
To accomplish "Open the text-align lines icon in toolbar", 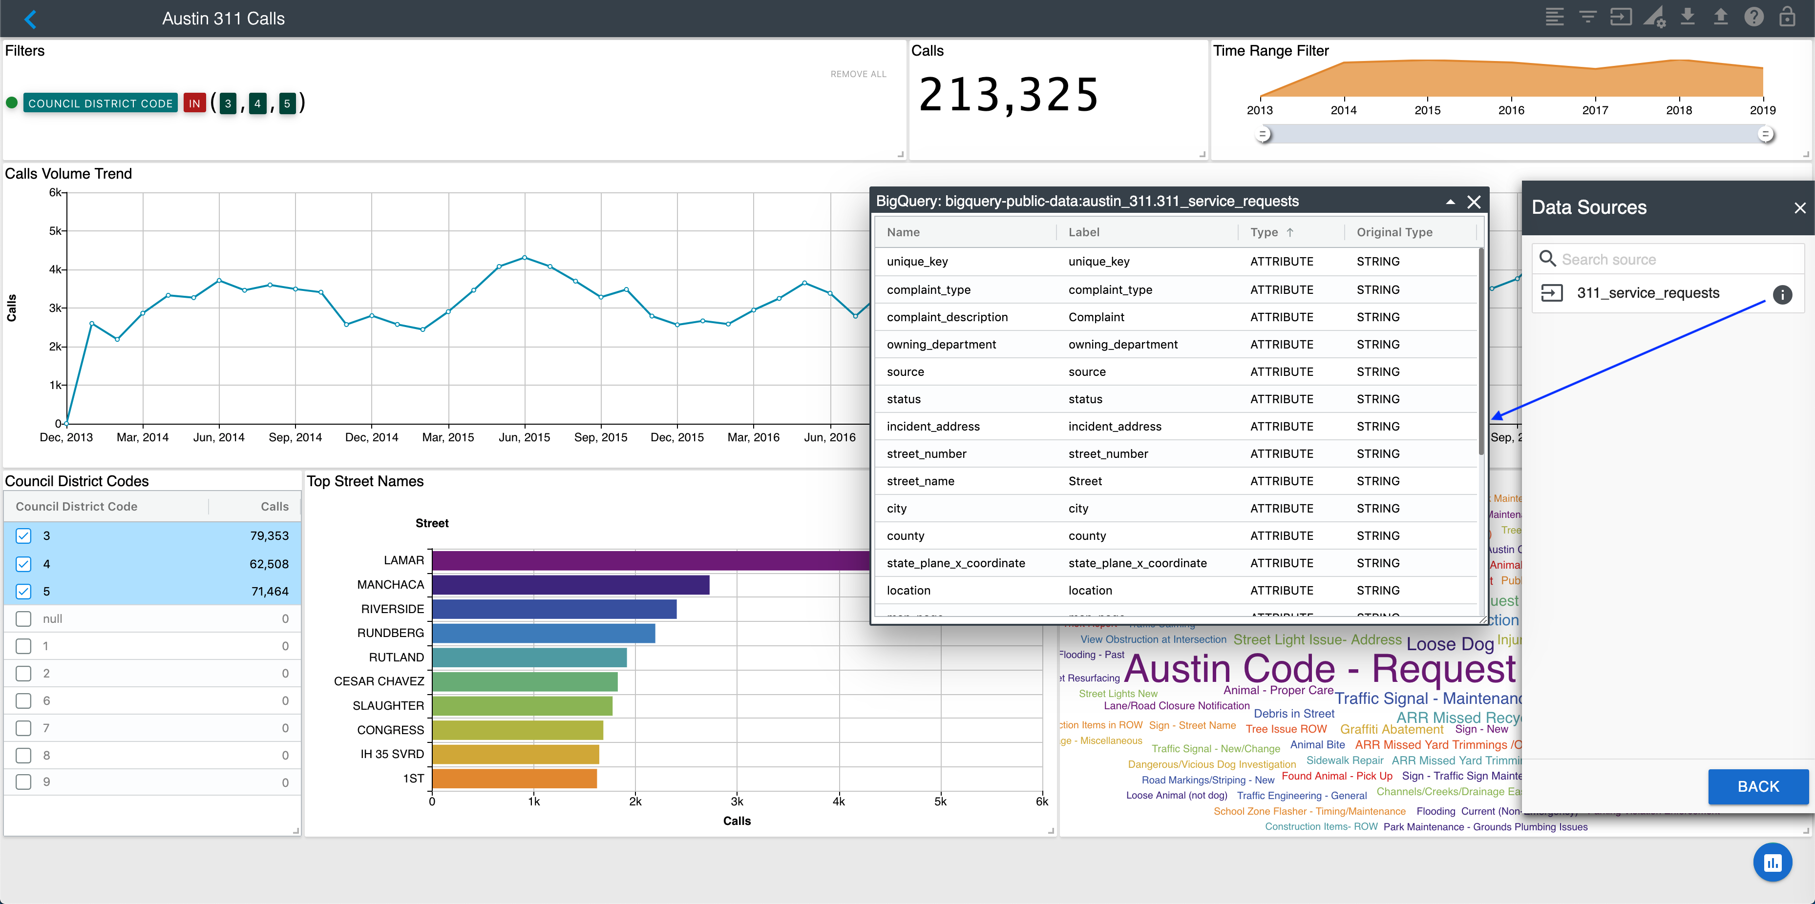I will (1554, 17).
